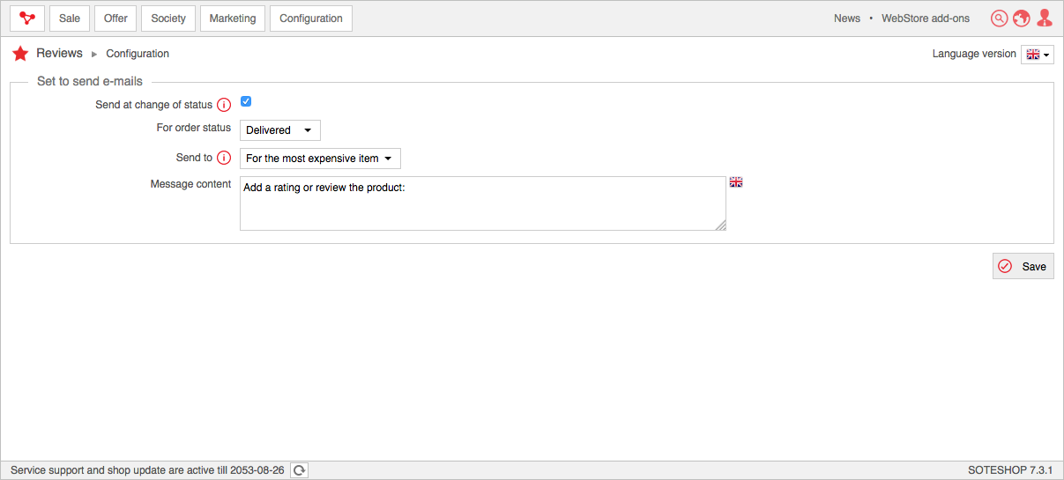Image resolution: width=1064 pixels, height=480 pixels.
Task: Click the UK flag beside Message content
Action: pos(736,182)
